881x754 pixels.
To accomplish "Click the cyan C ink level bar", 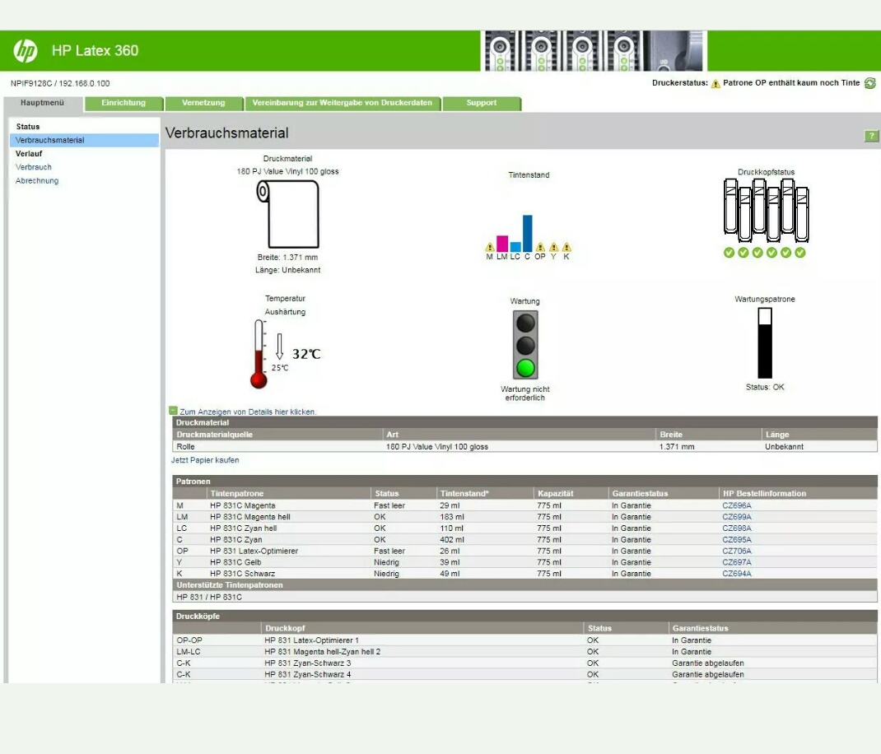I will pos(527,233).
